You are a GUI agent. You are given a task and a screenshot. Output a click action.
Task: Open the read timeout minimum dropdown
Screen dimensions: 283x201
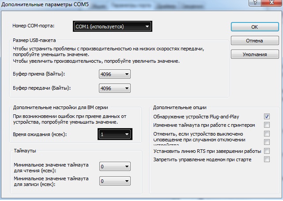[x=115, y=167]
